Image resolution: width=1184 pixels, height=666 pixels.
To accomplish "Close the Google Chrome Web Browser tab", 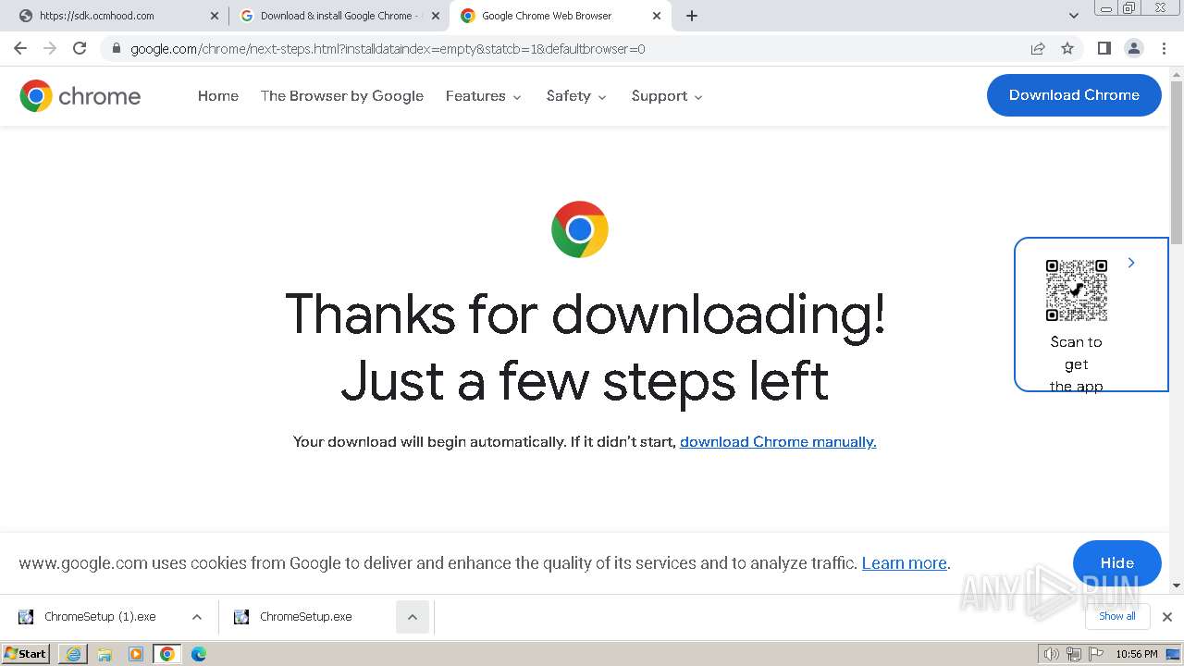I will click(657, 16).
